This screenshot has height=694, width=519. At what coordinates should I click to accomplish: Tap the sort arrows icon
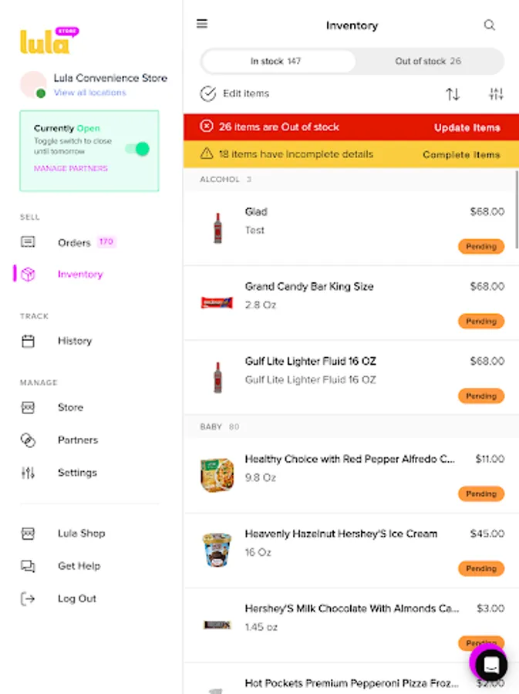(453, 94)
